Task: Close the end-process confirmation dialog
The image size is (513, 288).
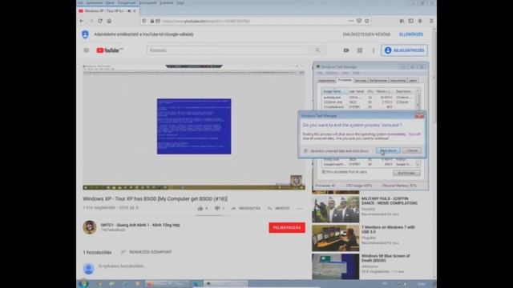Action: pyautogui.click(x=419, y=115)
